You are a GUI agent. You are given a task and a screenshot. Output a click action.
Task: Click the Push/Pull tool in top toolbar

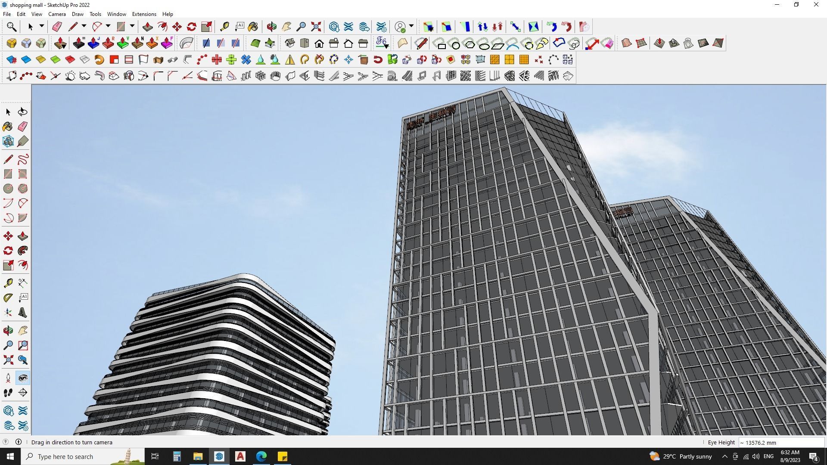(147, 27)
